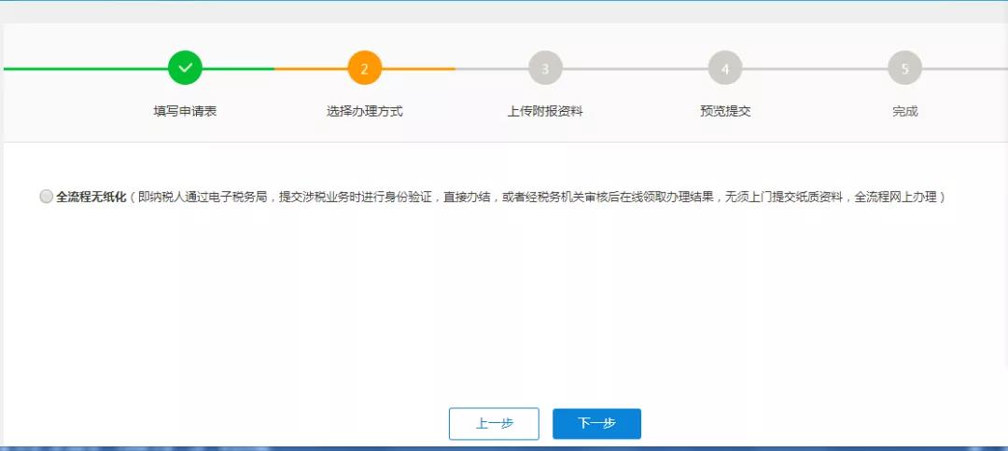Click the gray step 3 circle
The width and height of the screenshot is (1008, 451).
545,68
